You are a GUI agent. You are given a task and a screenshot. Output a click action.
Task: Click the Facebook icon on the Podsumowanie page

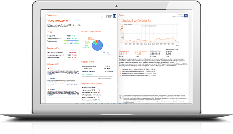pyautogui.click(x=114, y=16)
